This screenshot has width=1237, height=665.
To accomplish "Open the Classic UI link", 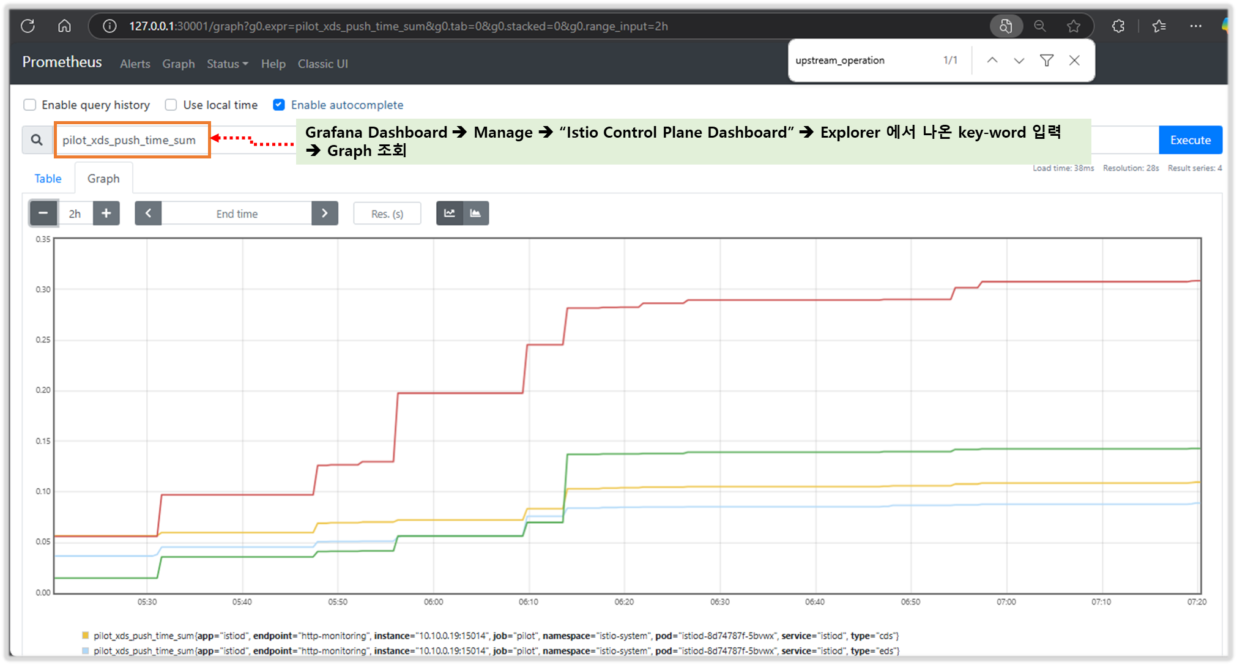I will [322, 64].
